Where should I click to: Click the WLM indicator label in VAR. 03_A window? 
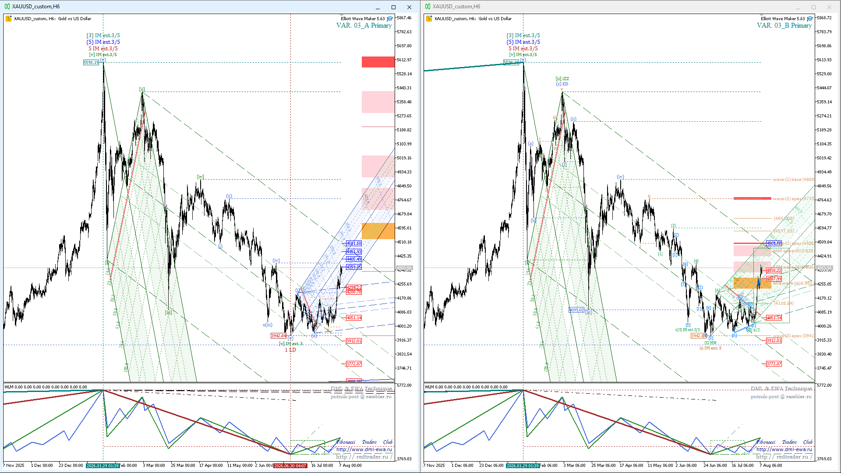pos(46,387)
